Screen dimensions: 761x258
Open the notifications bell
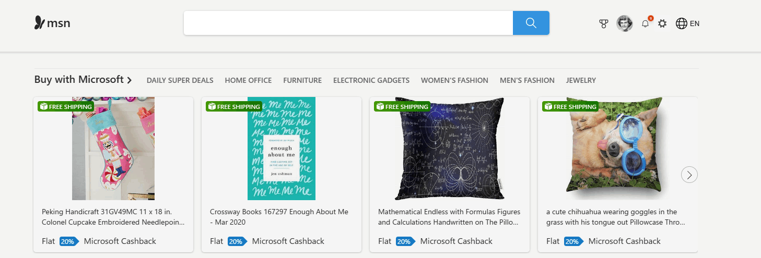[x=646, y=24]
